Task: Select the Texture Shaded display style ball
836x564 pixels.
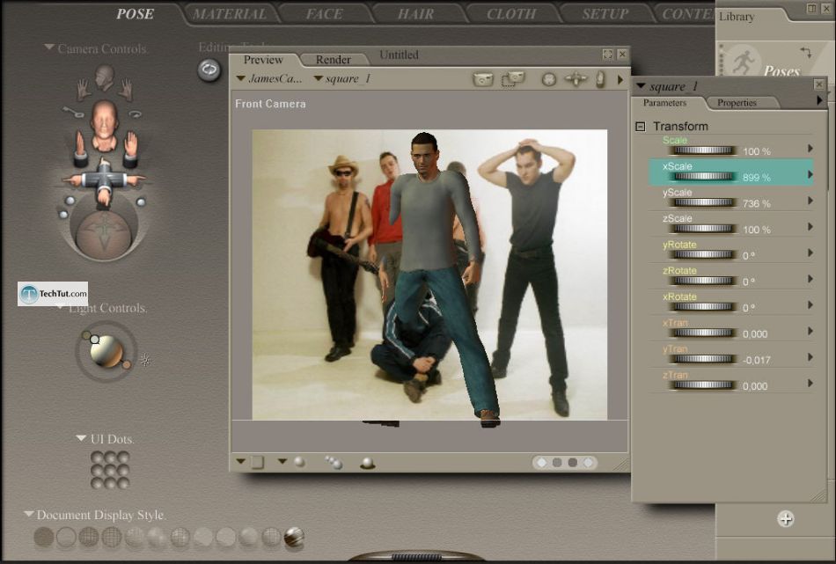Action: click(294, 538)
